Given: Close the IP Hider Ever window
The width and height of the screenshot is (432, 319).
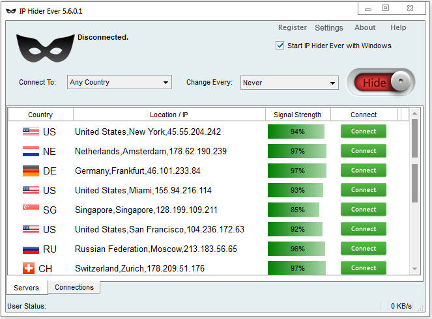Looking at the screenshot, I should tap(410, 8).
